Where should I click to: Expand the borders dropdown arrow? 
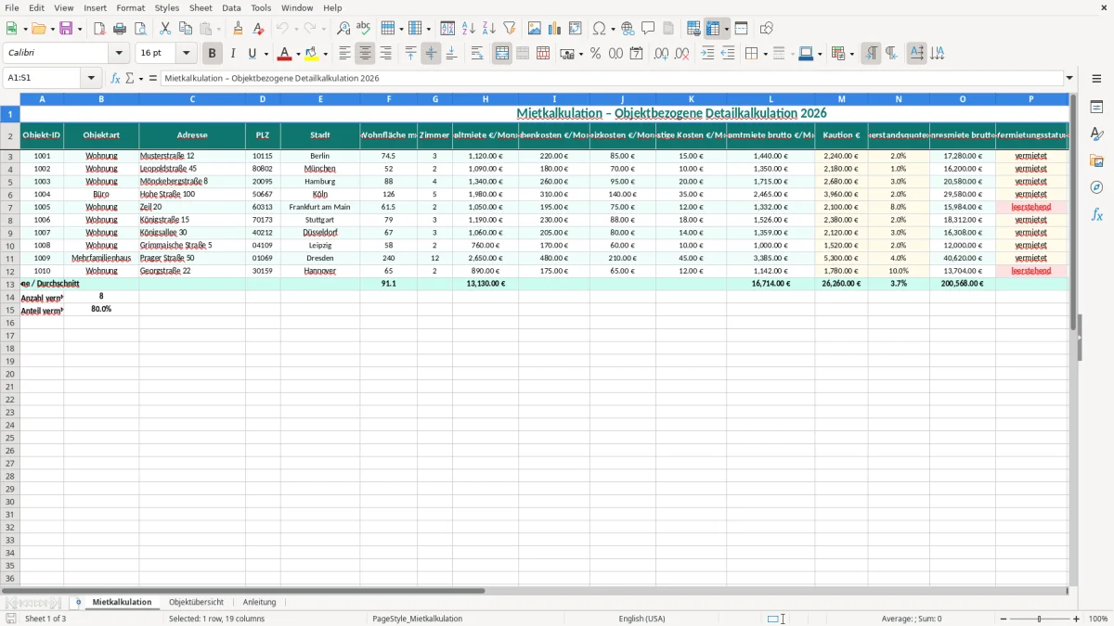click(x=764, y=54)
